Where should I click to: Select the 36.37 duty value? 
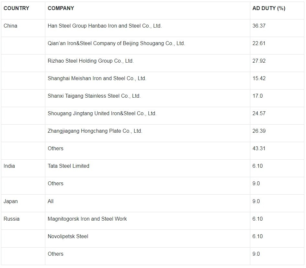click(x=259, y=26)
